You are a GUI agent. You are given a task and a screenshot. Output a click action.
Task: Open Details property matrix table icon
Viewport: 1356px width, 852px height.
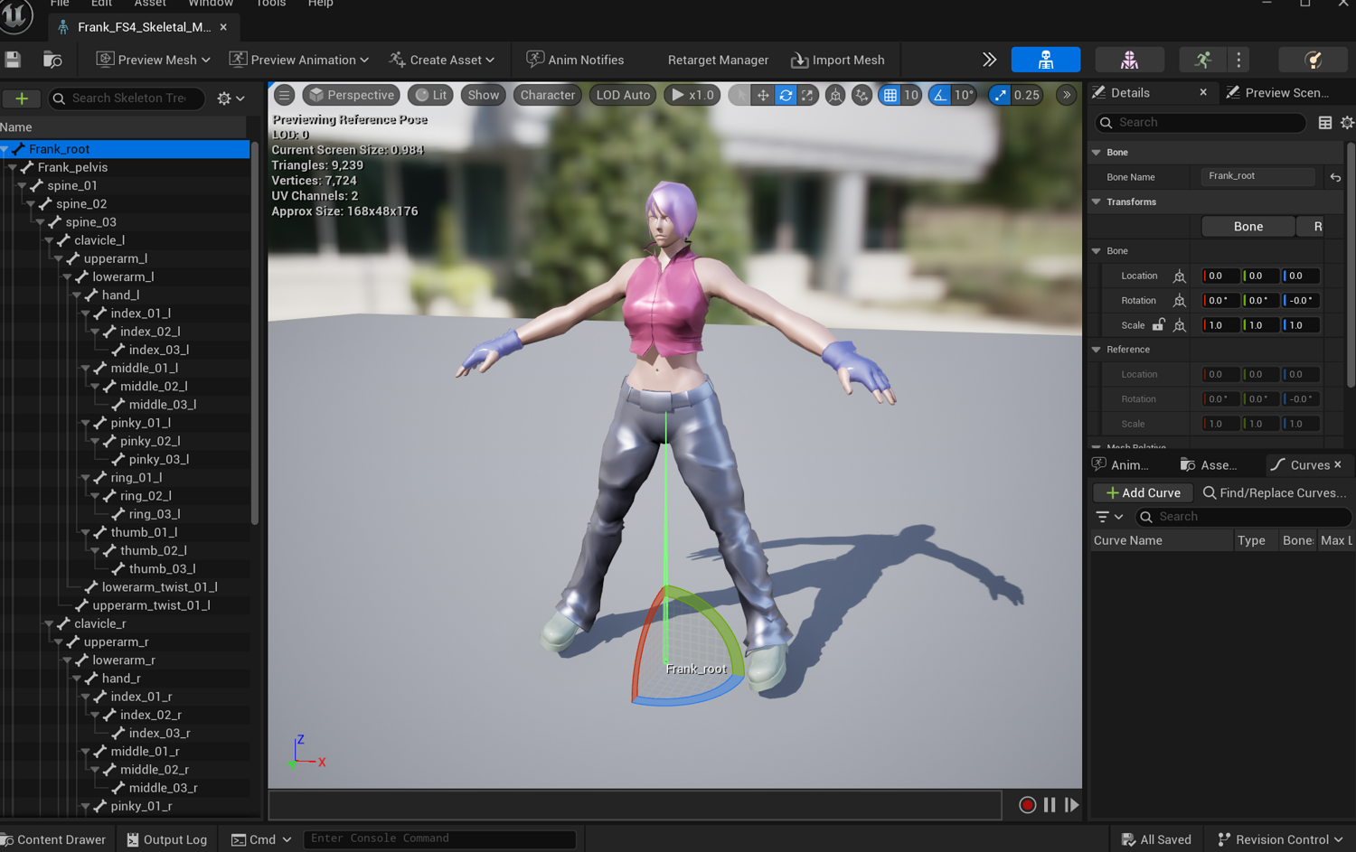pyautogui.click(x=1325, y=123)
